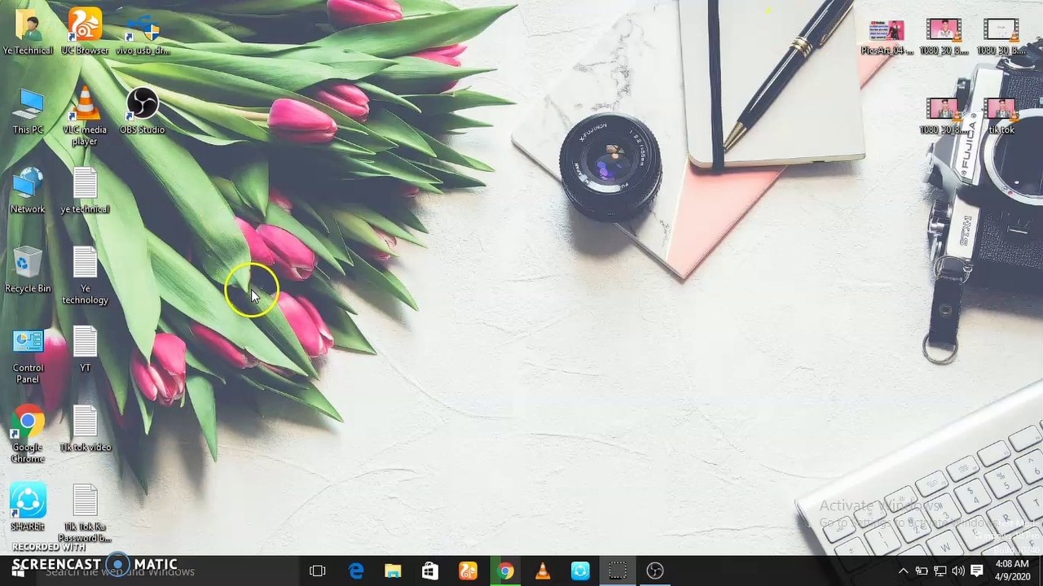Launch the Google Chrome desktop shortcut
Viewport: 1043px width, 586px height.
click(28, 435)
